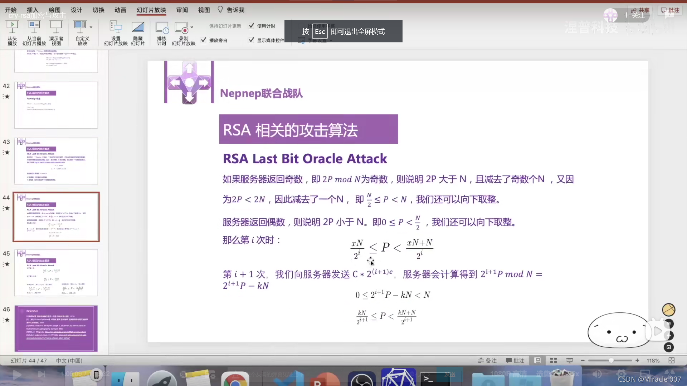Open the Chrome icon in the dock
The width and height of the screenshot is (687, 386).
[x=235, y=380]
